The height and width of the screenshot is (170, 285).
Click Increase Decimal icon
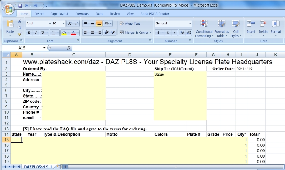click(x=182, y=33)
